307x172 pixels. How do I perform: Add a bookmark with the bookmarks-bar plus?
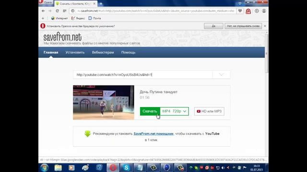(43, 18)
